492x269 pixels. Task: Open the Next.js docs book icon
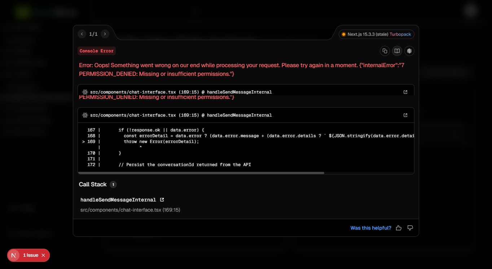(397, 51)
